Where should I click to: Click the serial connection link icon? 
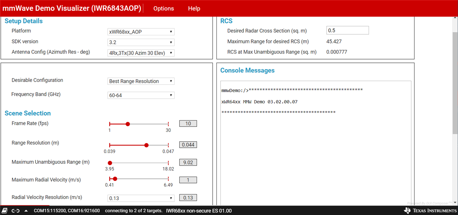(15, 211)
